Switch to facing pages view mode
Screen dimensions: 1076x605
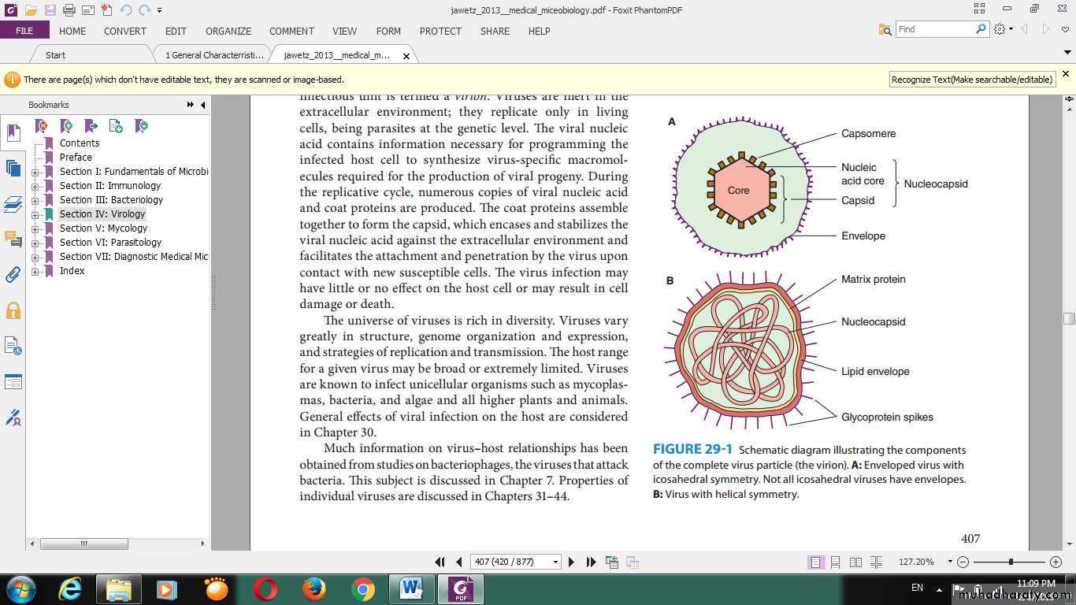(x=855, y=562)
